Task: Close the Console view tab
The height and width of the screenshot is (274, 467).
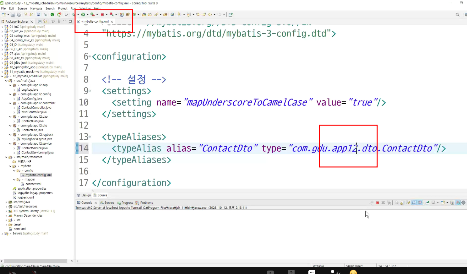Action: click(96, 203)
